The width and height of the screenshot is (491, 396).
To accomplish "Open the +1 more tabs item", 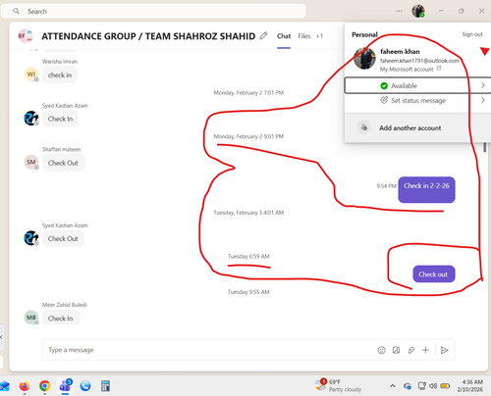I will [319, 36].
